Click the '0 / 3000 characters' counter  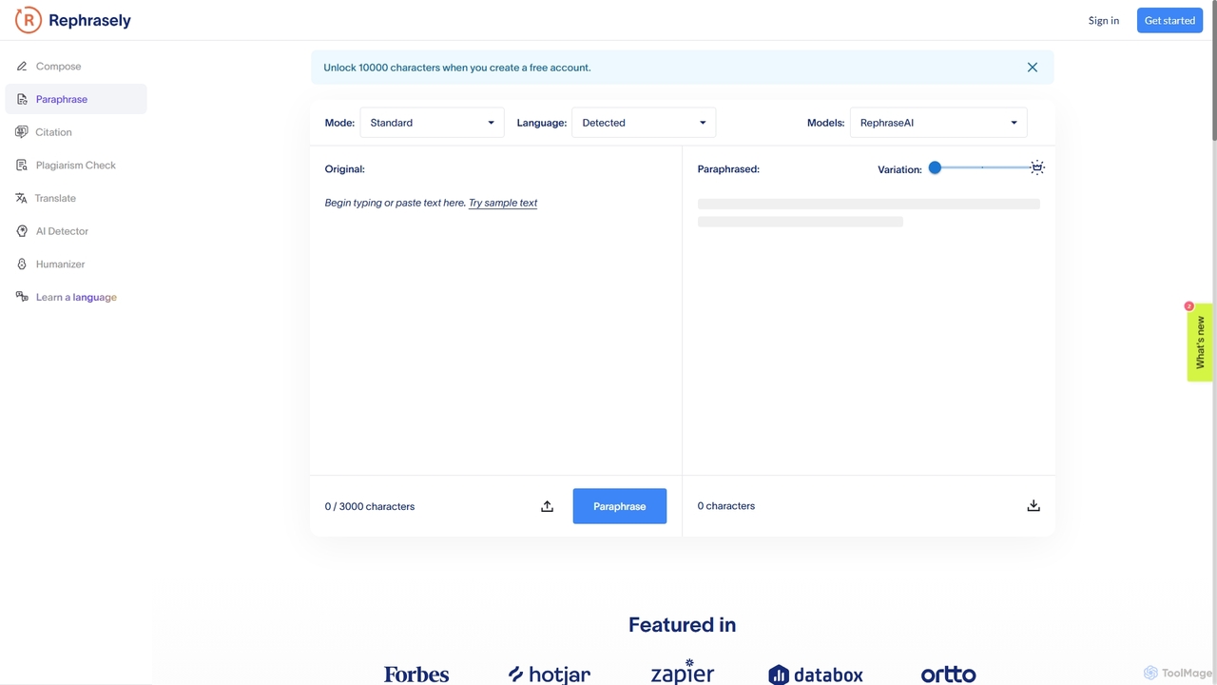click(370, 506)
